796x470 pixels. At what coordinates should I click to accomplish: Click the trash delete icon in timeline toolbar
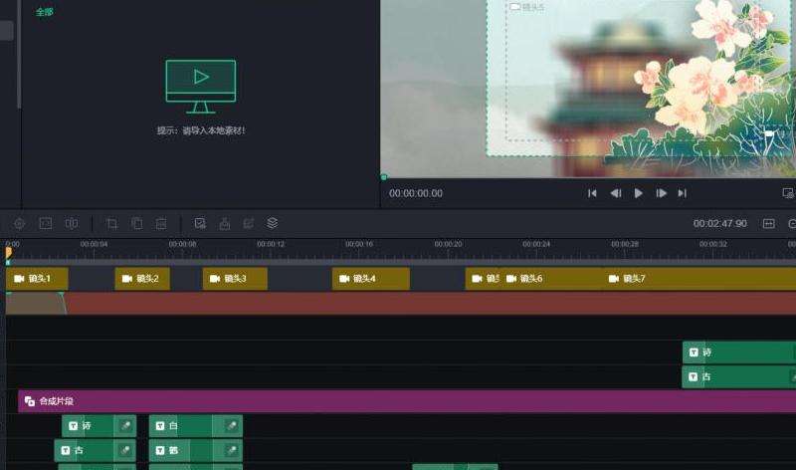click(x=161, y=224)
